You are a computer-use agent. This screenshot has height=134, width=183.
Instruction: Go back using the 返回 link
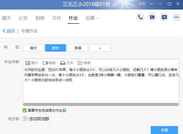9,31
